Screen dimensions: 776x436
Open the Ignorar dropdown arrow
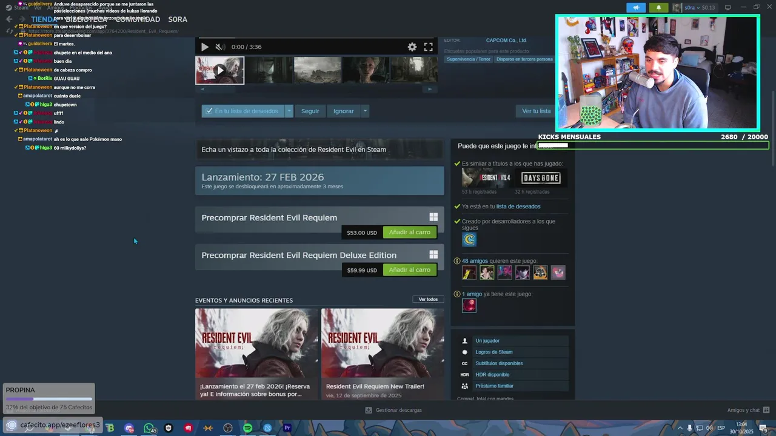tap(365, 111)
